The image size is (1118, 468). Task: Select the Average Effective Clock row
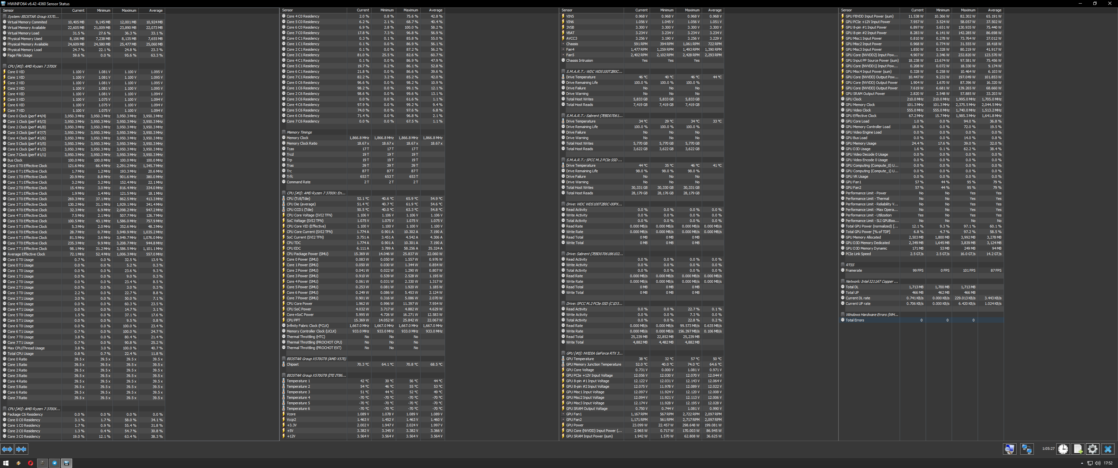point(83,254)
